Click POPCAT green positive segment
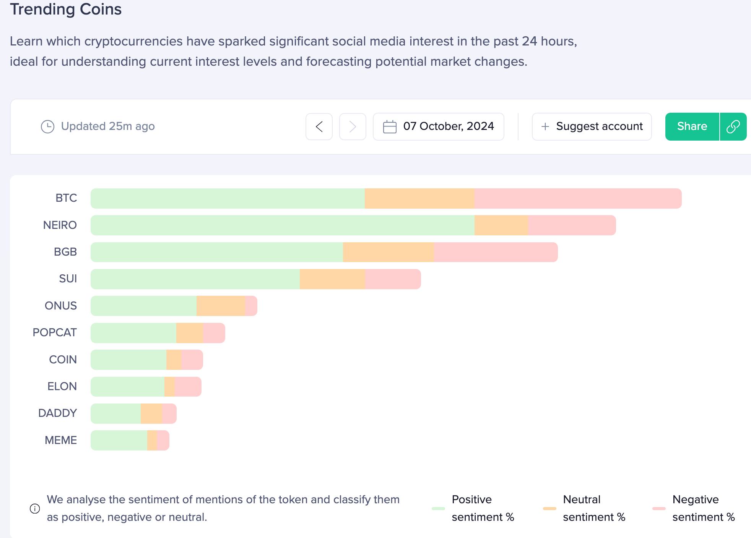751x538 pixels. (133, 333)
